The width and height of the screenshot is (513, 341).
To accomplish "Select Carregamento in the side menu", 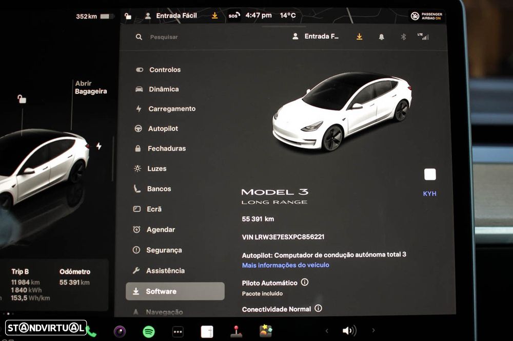I will pos(165,109).
